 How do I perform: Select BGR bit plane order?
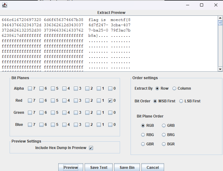(x=164, y=144)
